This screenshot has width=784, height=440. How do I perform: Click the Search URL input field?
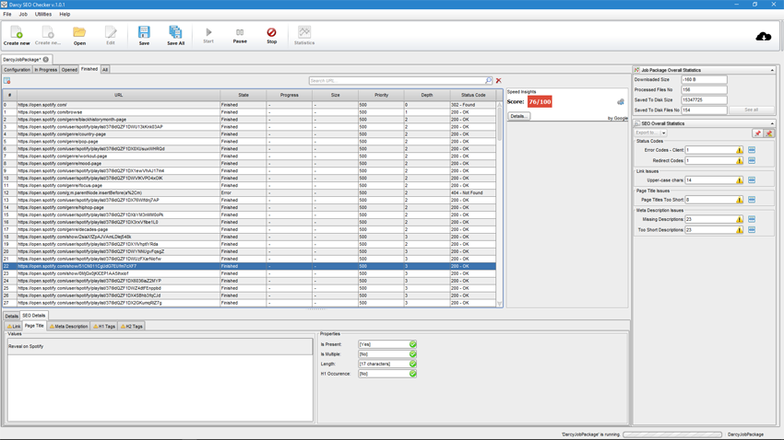(398, 80)
